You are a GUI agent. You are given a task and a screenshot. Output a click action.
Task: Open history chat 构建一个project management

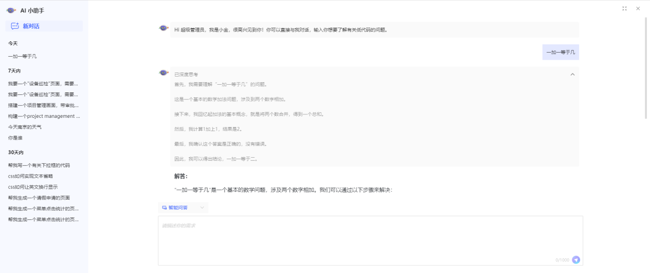tap(44, 116)
